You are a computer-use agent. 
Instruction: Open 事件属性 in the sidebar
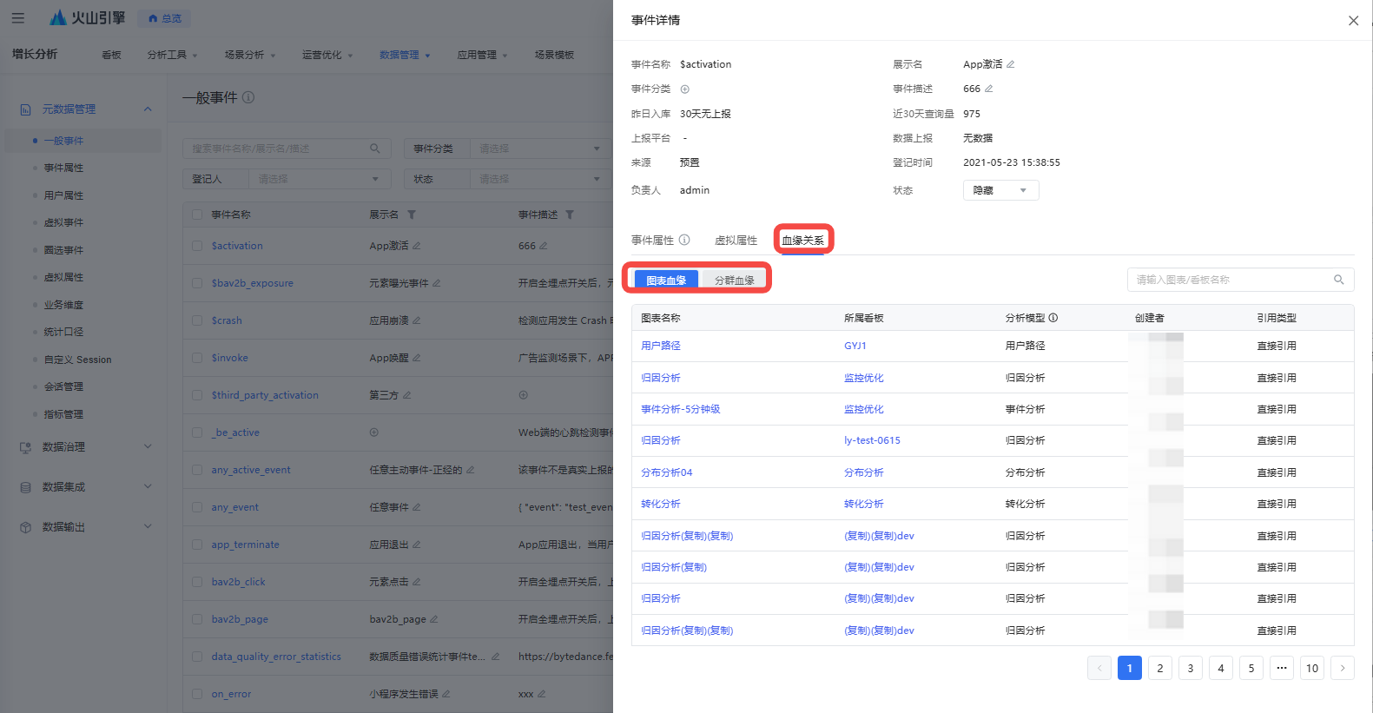point(64,168)
